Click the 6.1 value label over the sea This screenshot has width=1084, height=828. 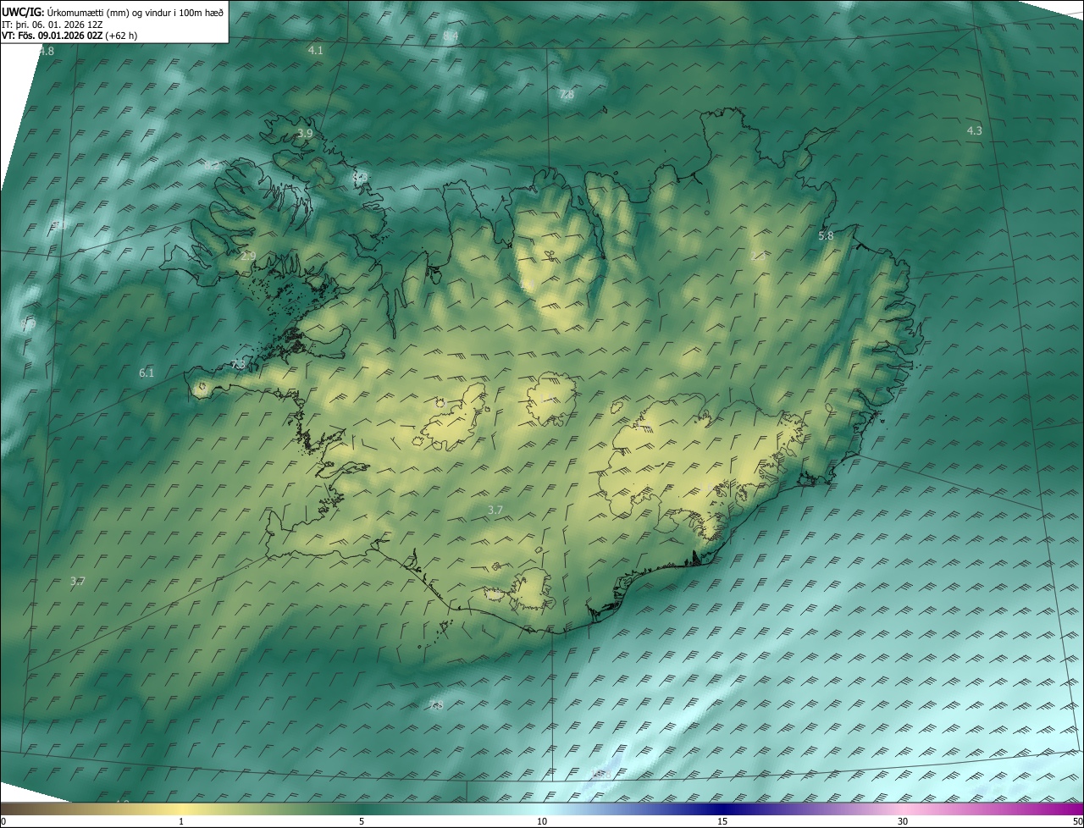[x=147, y=373]
